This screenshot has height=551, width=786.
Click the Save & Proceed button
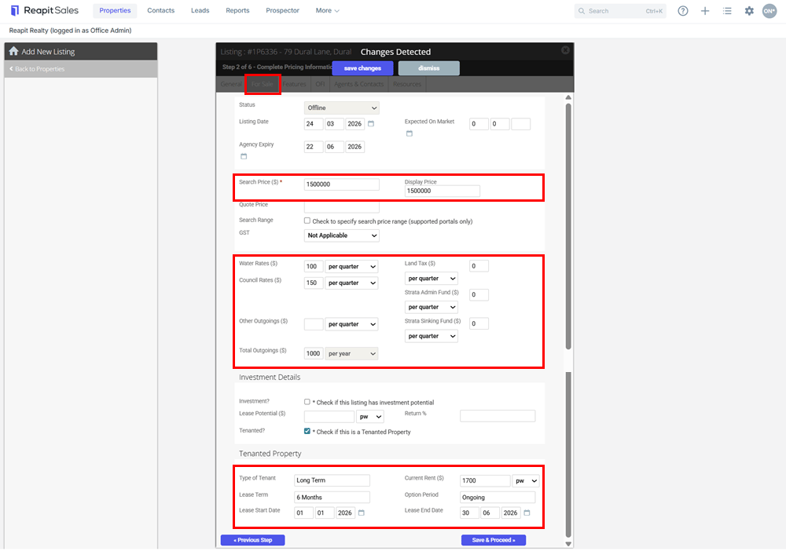point(494,540)
